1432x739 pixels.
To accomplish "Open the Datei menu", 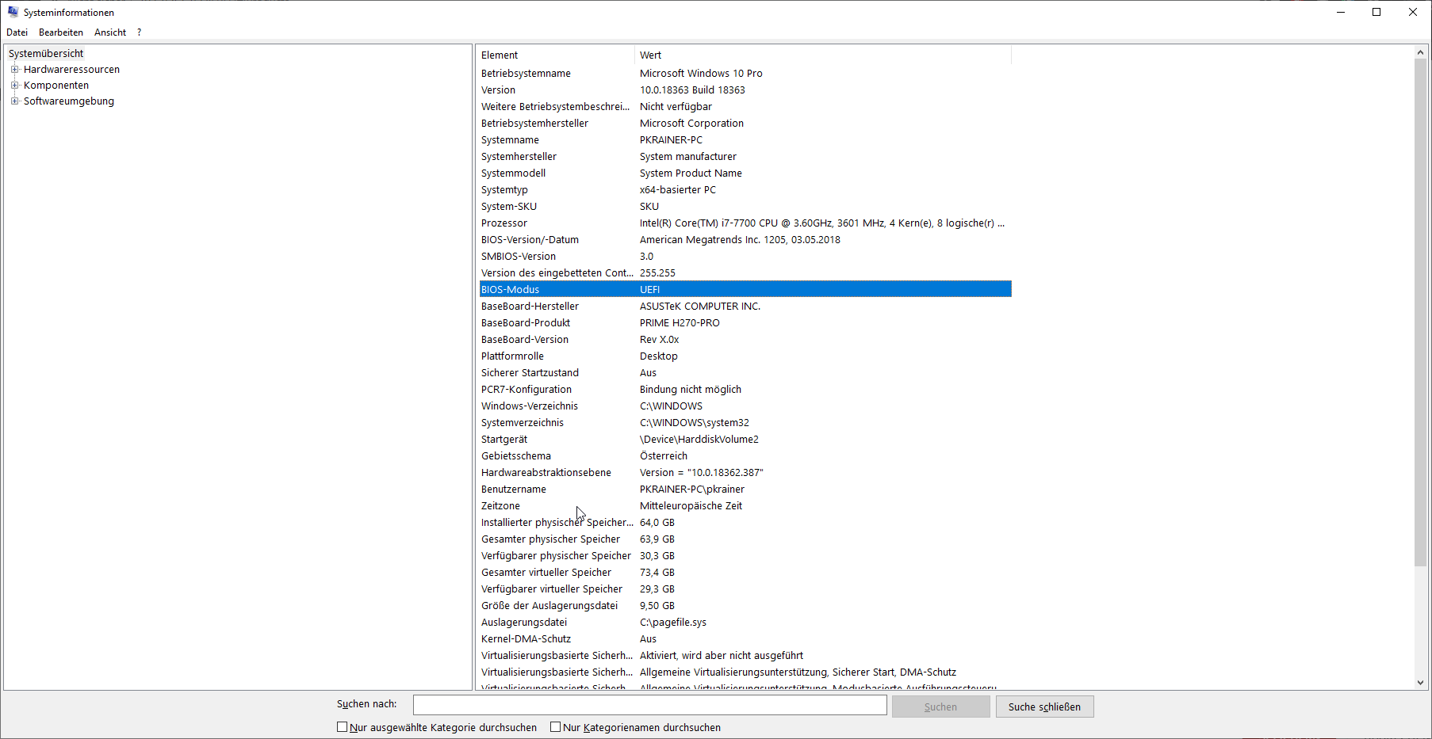I will click(17, 32).
